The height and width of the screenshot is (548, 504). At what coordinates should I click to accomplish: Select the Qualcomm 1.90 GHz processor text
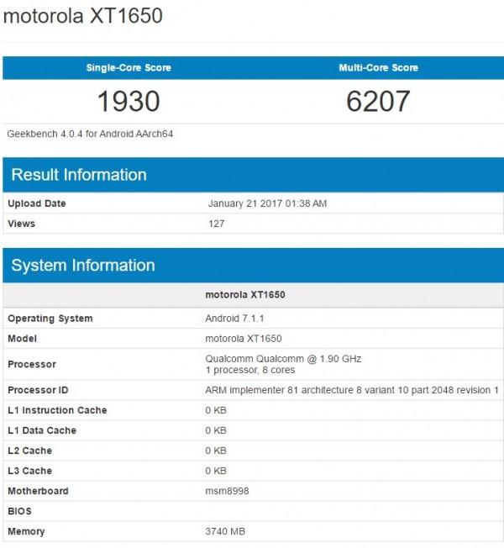283,359
